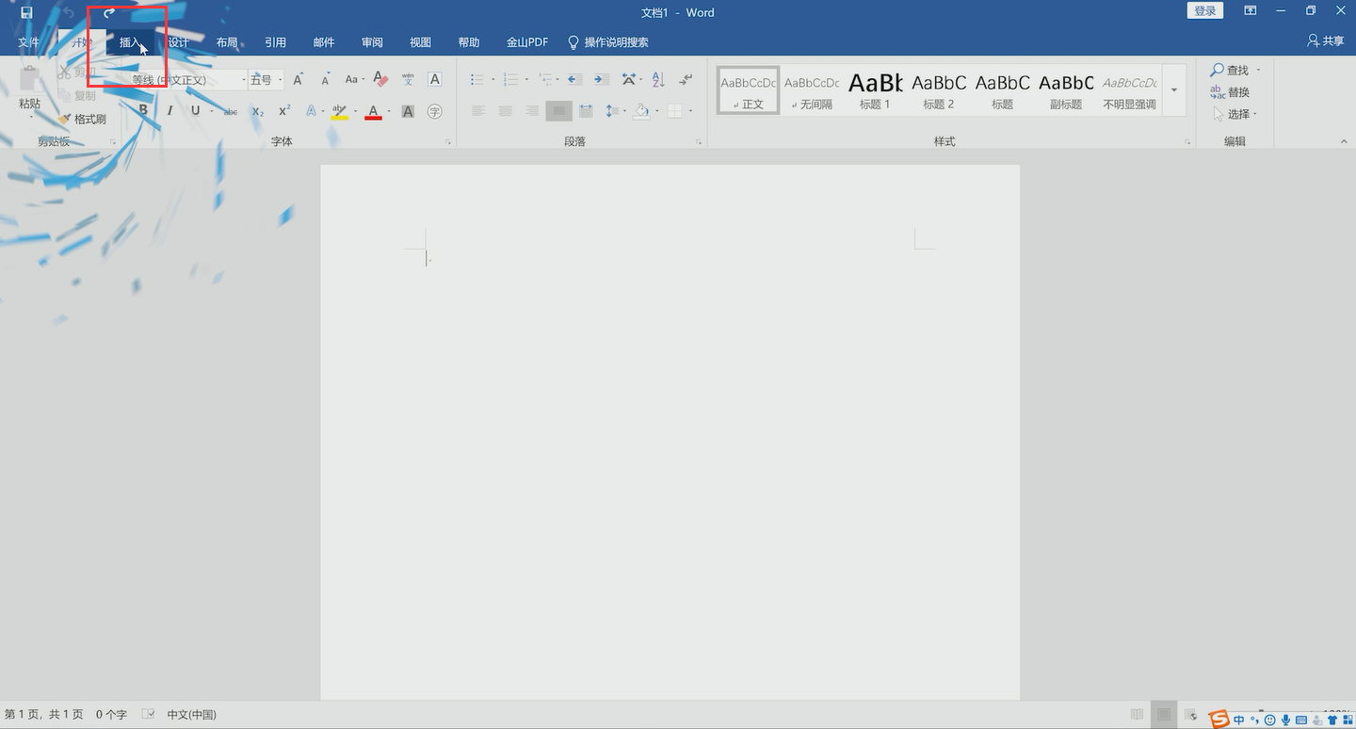Click the Save icon in title bar
The width and height of the screenshot is (1356, 729).
click(x=26, y=12)
